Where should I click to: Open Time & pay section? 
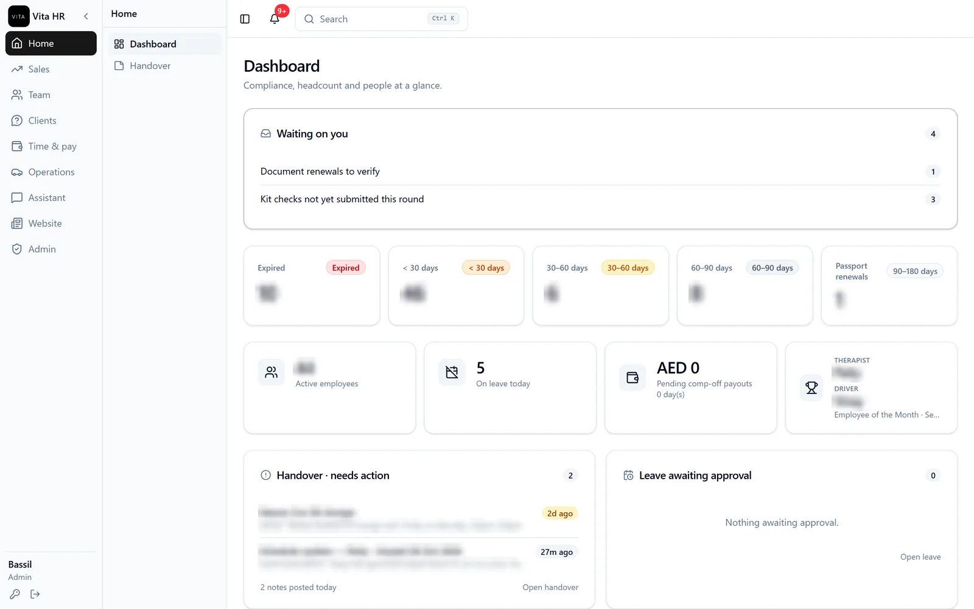pyautogui.click(x=51, y=146)
